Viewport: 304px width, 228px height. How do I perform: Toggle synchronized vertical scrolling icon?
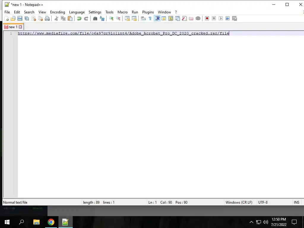(127, 18)
